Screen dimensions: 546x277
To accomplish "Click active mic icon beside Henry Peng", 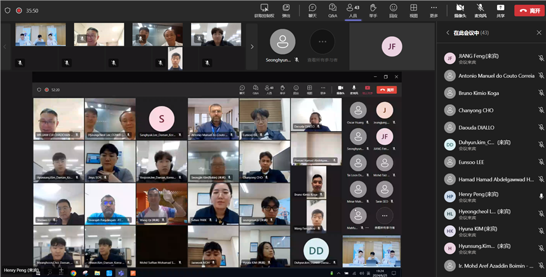I will tap(541, 196).
